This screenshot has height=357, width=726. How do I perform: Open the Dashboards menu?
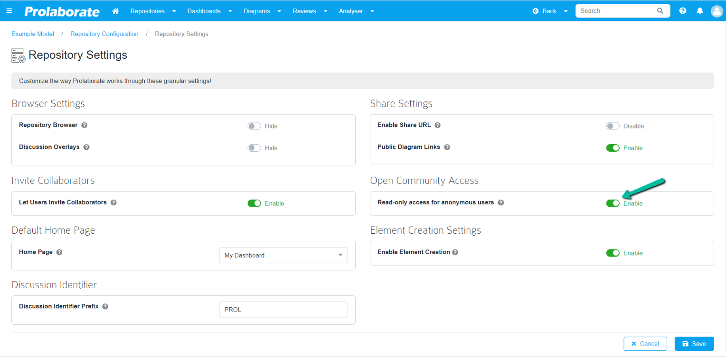pyautogui.click(x=204, y=11)
